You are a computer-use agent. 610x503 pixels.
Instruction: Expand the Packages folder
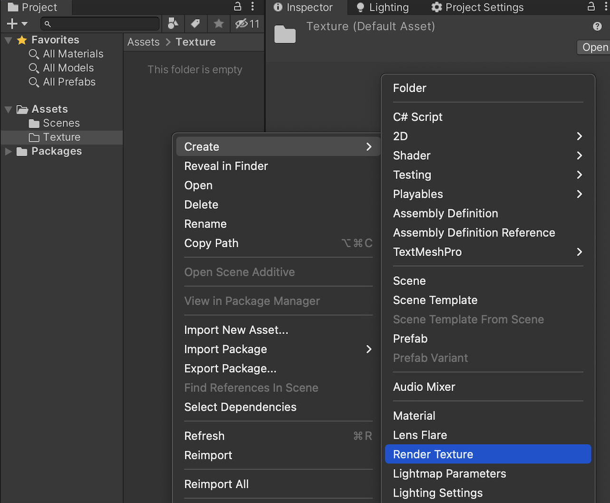(x=8, y=151)
